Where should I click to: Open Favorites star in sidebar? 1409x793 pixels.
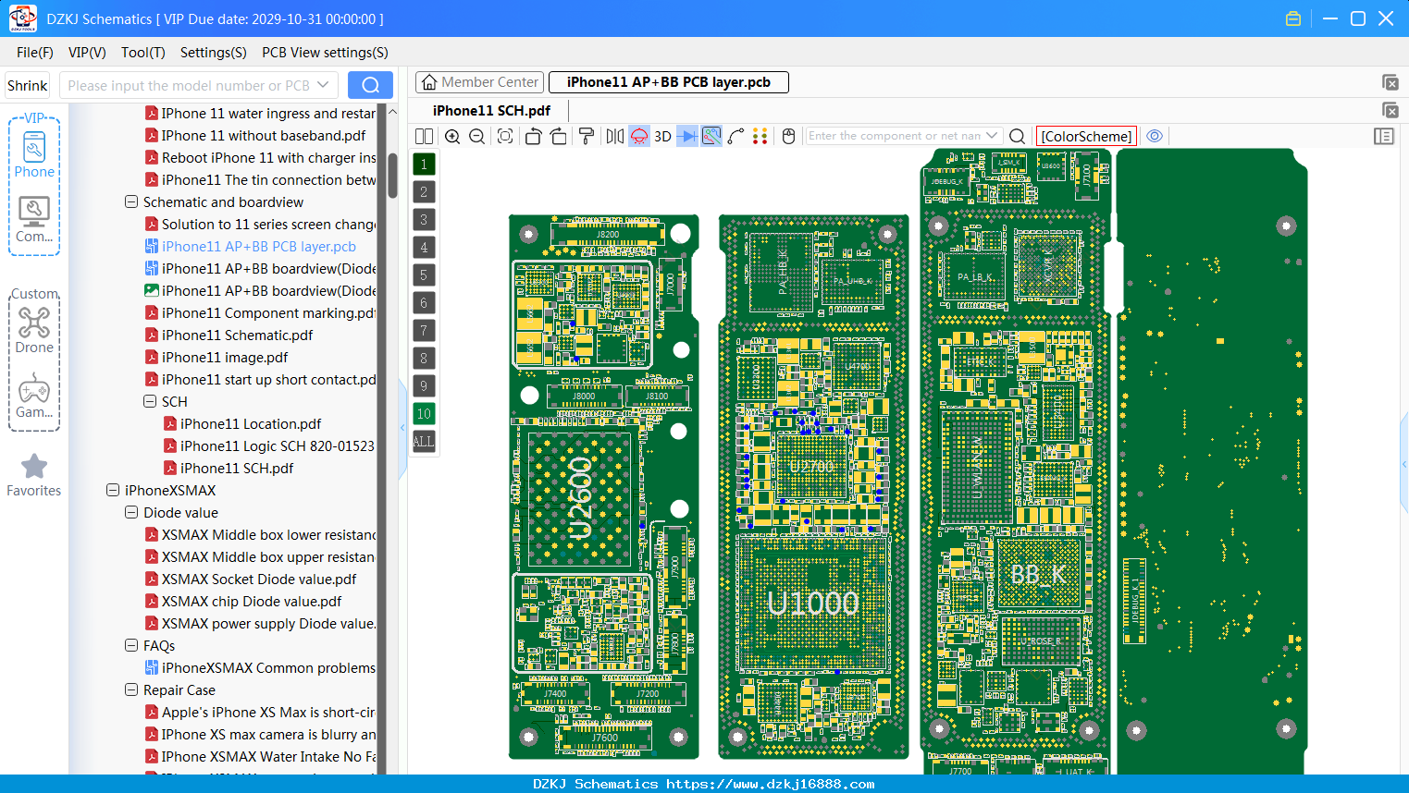pyautogui.click(x=34, y=475)
